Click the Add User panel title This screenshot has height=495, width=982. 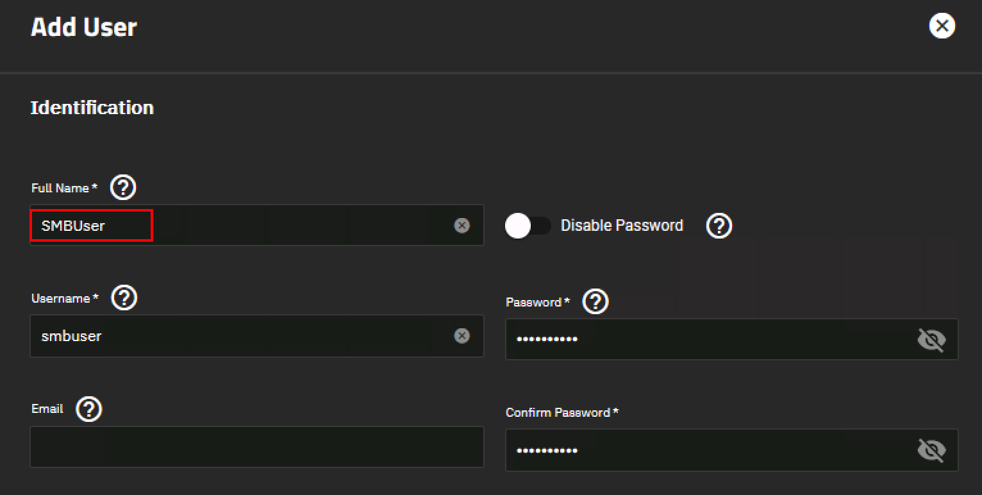coord(84,28)
